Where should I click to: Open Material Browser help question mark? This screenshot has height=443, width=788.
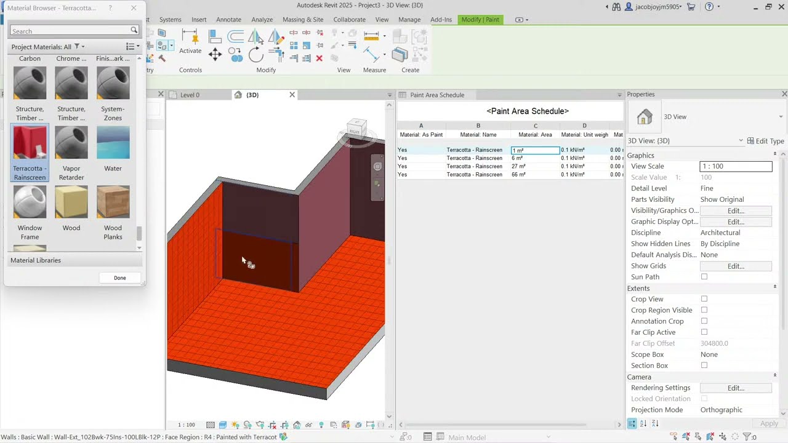click(x=110, y=8)
